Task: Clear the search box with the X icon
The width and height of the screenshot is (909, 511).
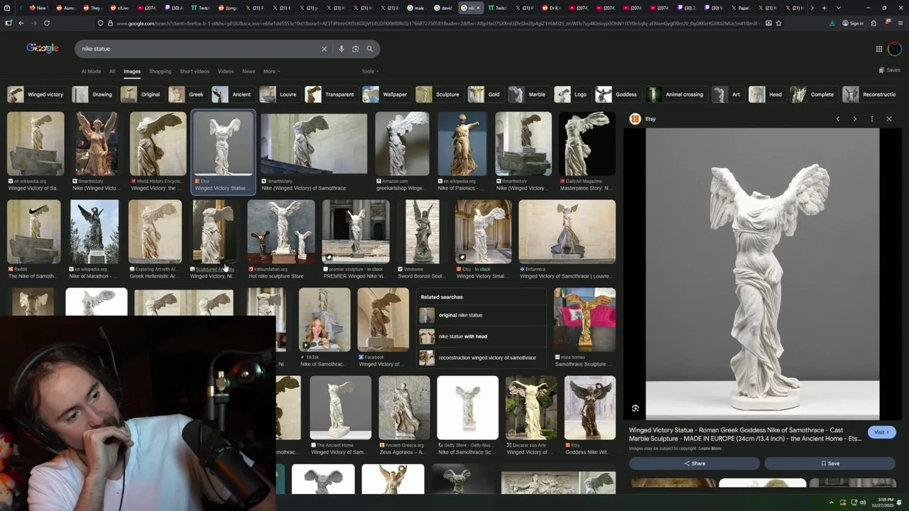Action: (324, 49)
